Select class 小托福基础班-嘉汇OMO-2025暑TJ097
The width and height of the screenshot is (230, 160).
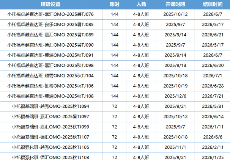[50, 117]
